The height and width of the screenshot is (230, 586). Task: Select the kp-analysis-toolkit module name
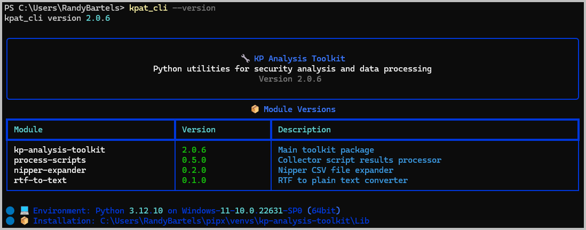tap(59, 150)
